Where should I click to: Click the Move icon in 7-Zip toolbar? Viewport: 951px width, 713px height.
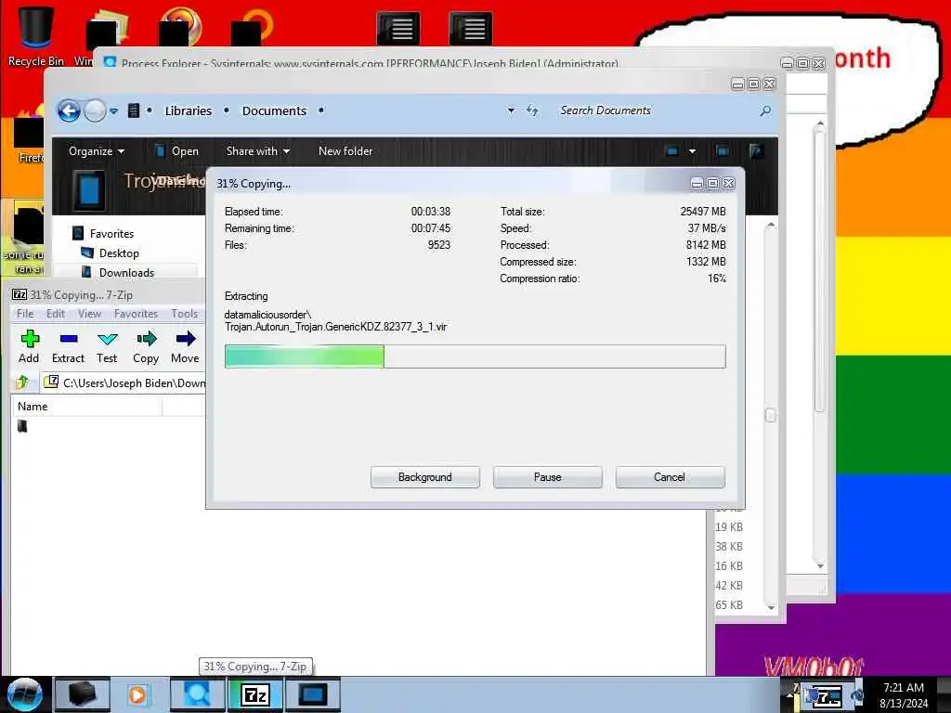coord(185,347)
